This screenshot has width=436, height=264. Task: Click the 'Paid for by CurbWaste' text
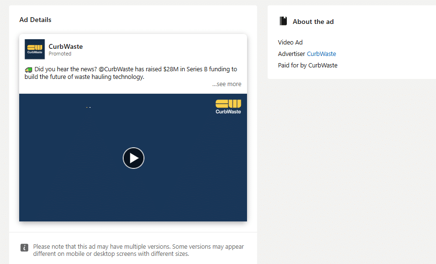point(307,66)
